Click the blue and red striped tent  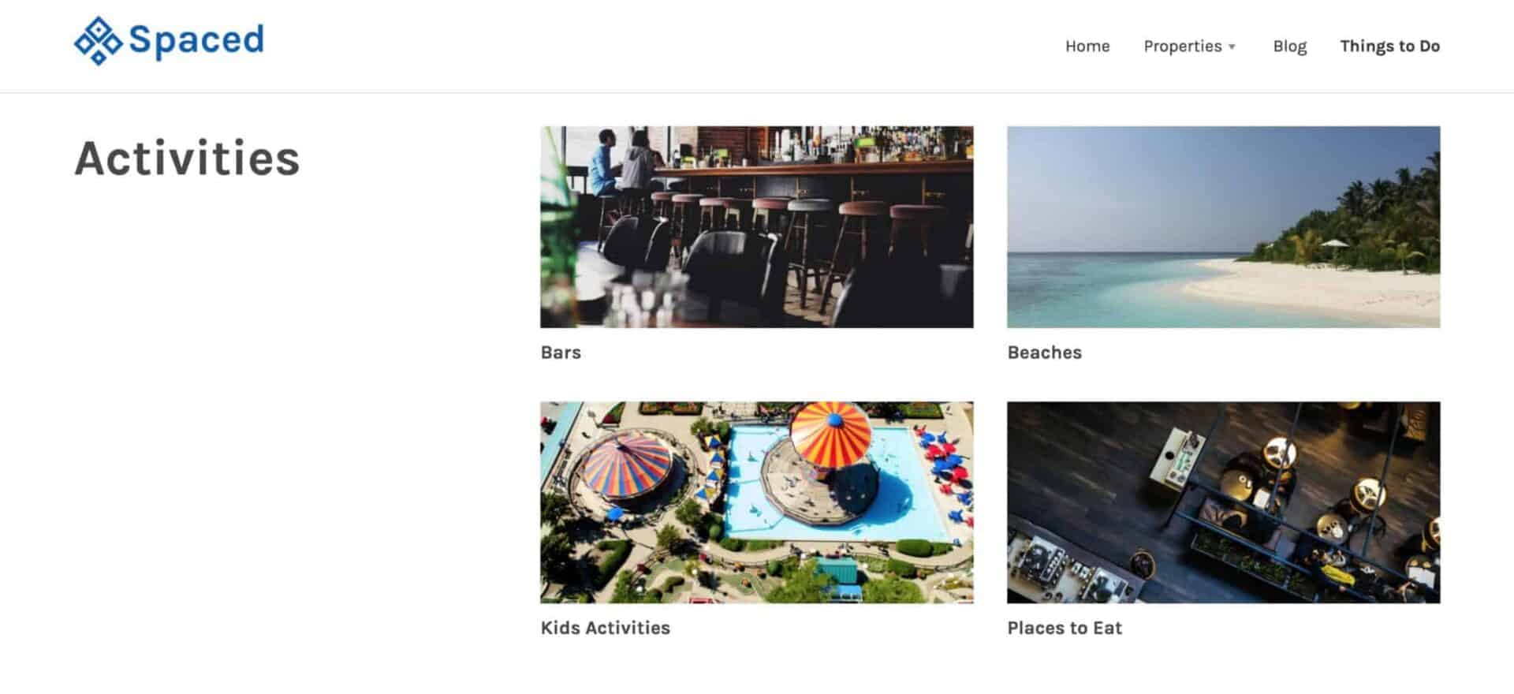[x=626, y=465]
